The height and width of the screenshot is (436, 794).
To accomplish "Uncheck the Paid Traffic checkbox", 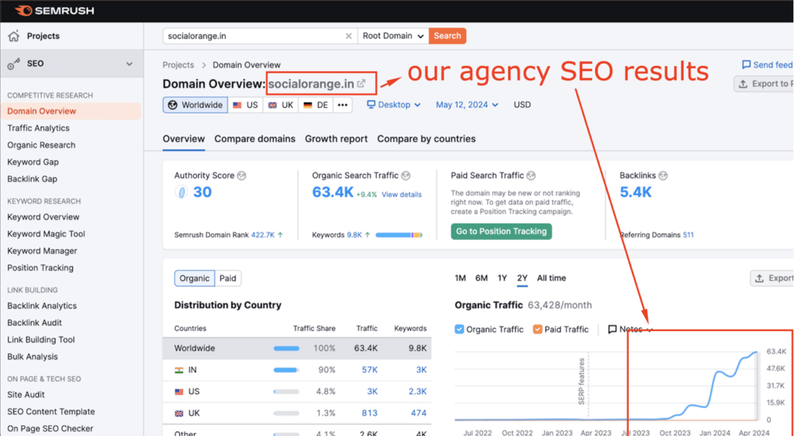I will point(537,329).
